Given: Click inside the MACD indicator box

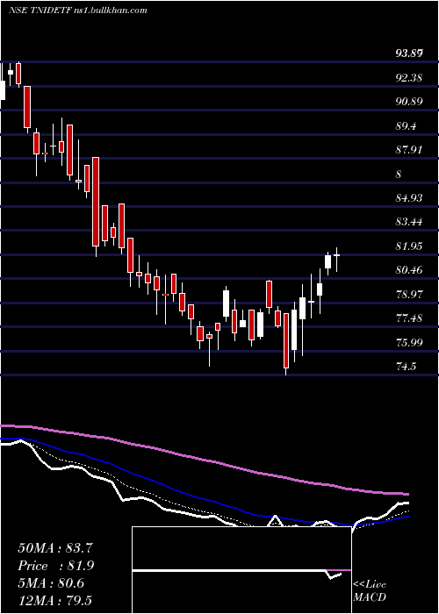Looking at the screenshot, I should (241, 570).
